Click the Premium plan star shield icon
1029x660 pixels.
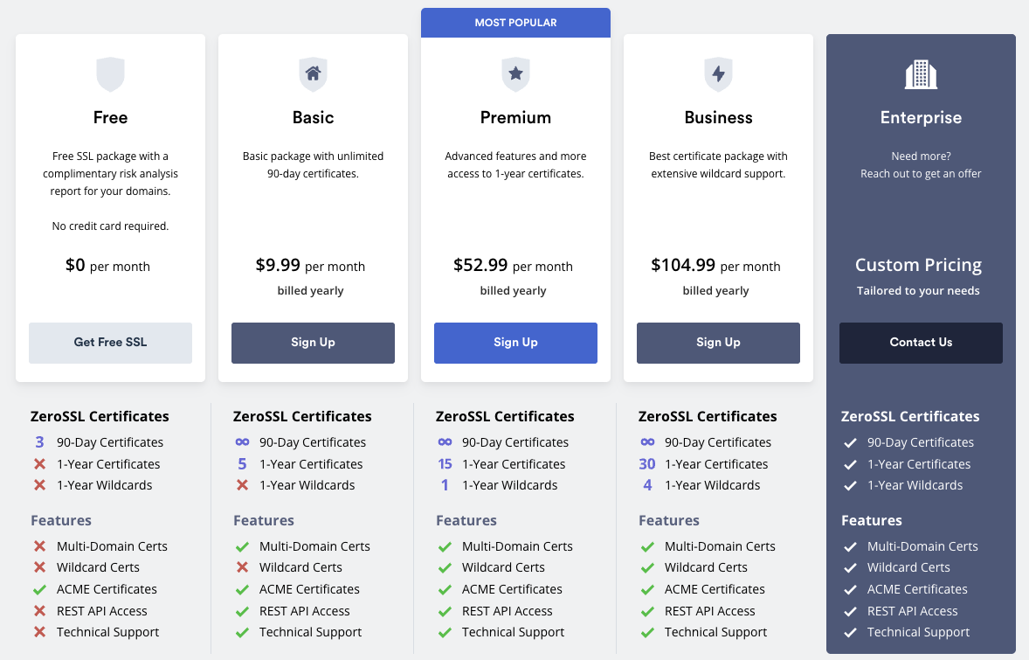click(x=515, y=74)
